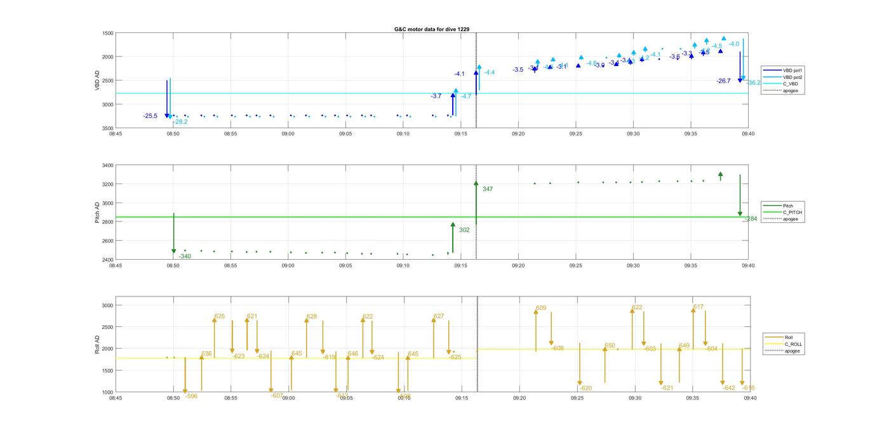889x440 pixels.
Task: Click the '649' roll data label
Action: (684, 346)
